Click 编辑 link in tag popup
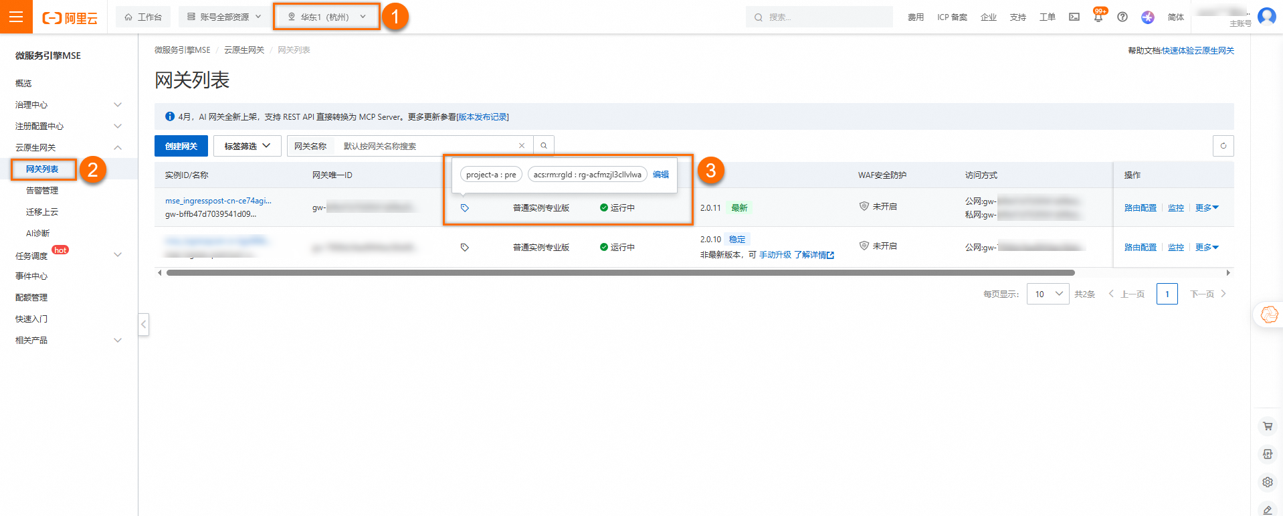Viewport: 1283px width, 516px height. point(661,175)
